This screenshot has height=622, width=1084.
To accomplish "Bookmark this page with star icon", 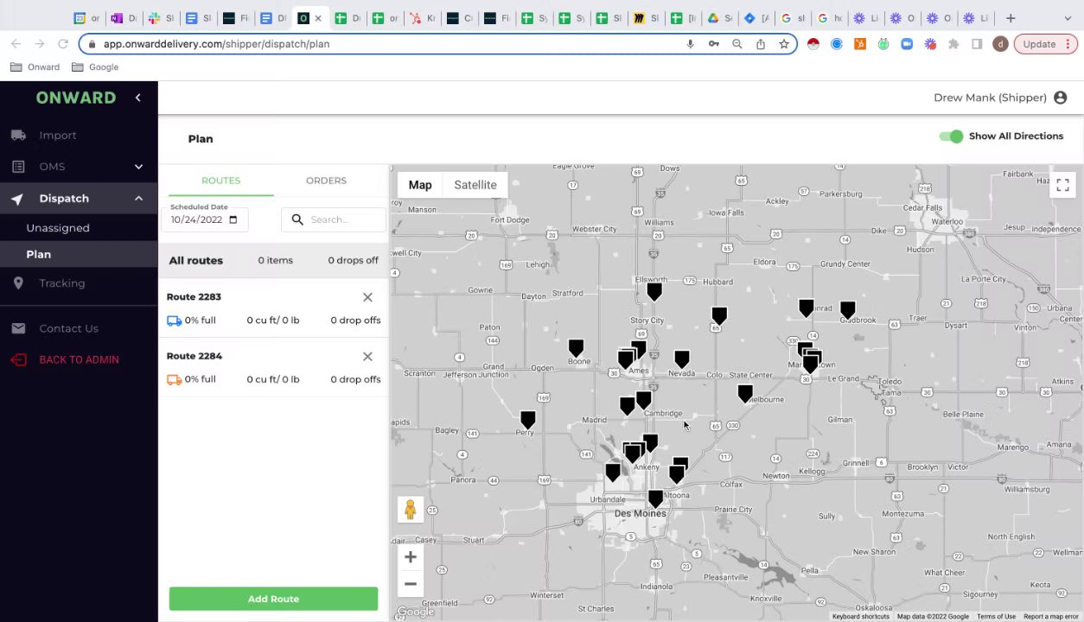I will click(x=784, y=44).
